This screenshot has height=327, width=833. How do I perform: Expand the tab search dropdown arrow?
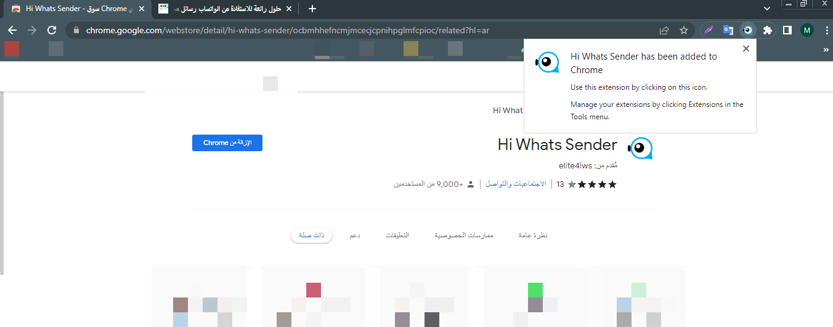(x=767, y=9)
